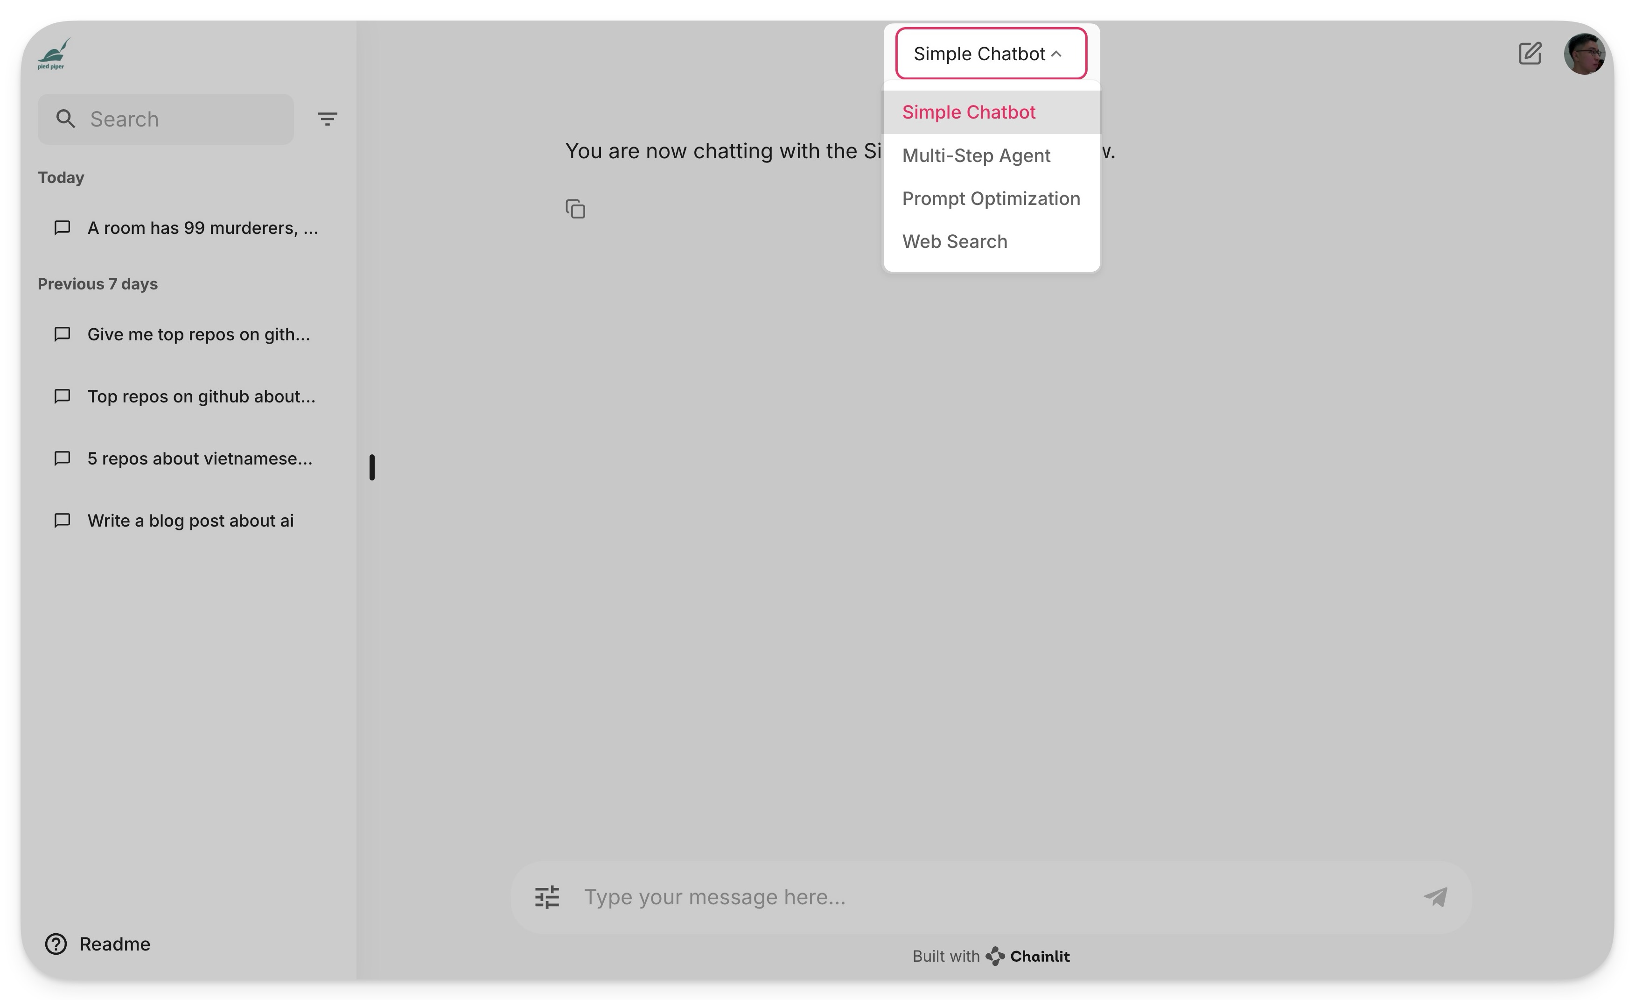The width and height of the screenshot is (1635, 1000).
Task: Click the search filter icon
Action: pos(327,118)
